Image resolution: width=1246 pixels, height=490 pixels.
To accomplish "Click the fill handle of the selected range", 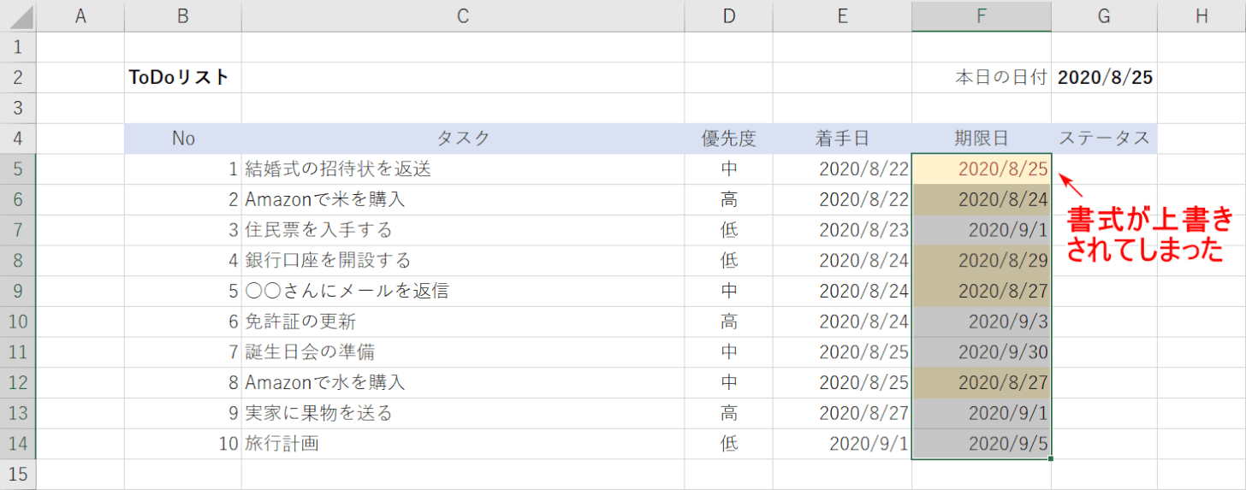I will coord(1051,459).
